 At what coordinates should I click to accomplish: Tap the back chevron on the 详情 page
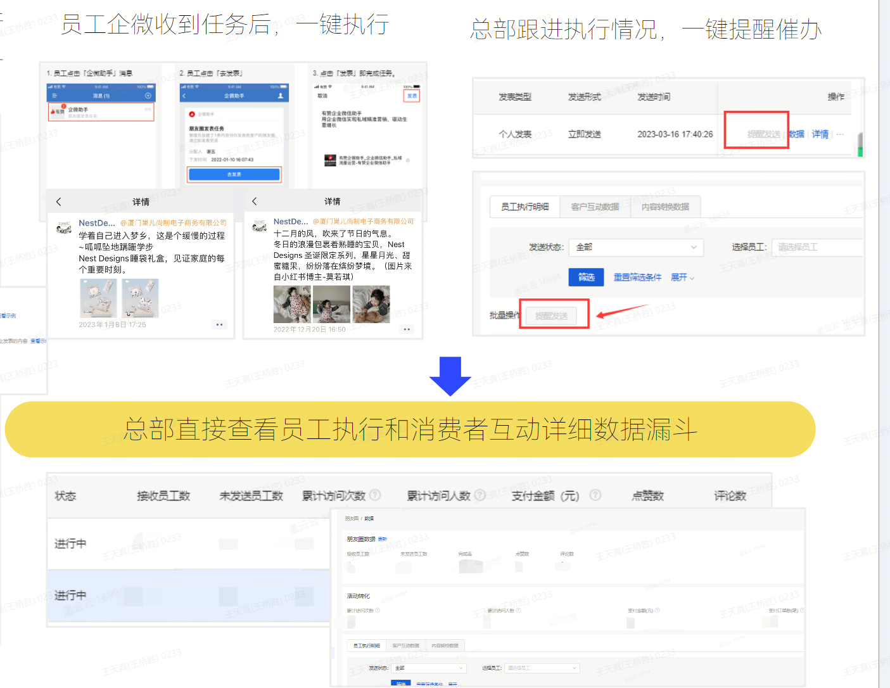coord(58,201)
